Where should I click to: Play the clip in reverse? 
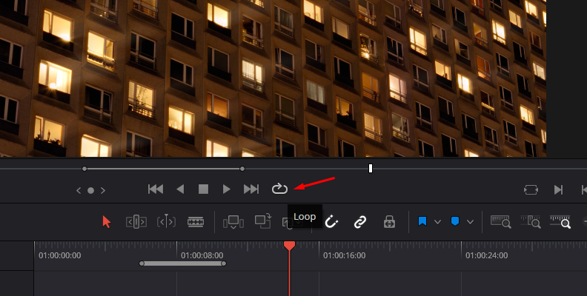pyautogui.click(x=180, y=189)
